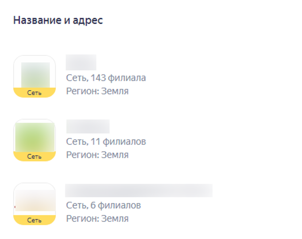The image size is (302, 239).
Task: Click the logo of the 6-branch network
Action: coord(35,200)
